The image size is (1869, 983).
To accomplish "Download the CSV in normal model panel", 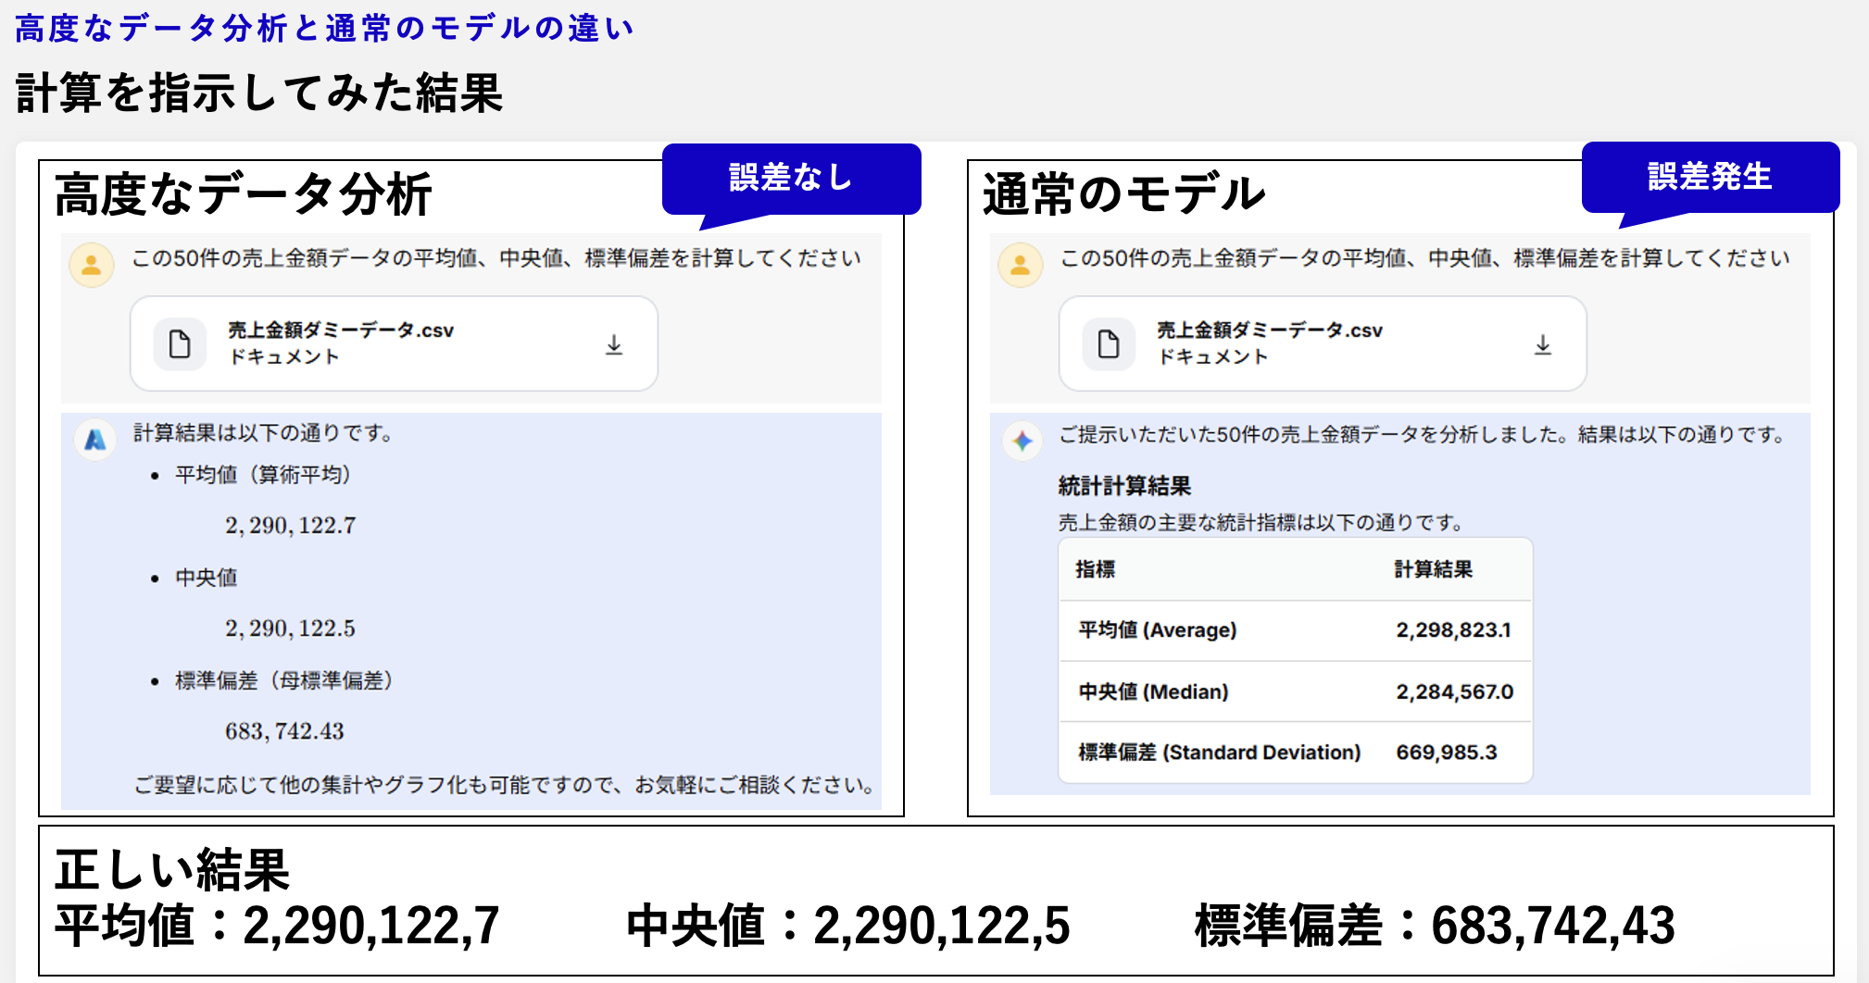I will point(1543,345).
